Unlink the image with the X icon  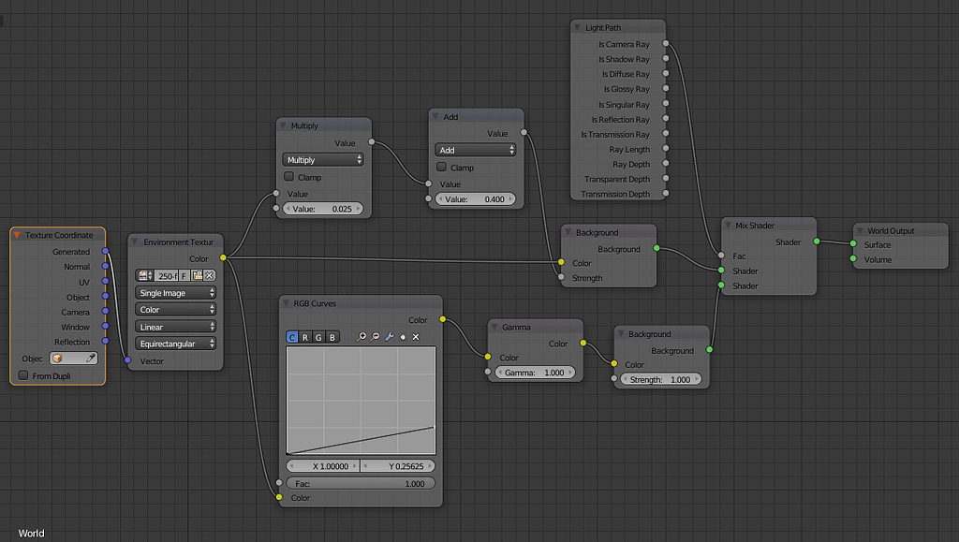point(209,275)
